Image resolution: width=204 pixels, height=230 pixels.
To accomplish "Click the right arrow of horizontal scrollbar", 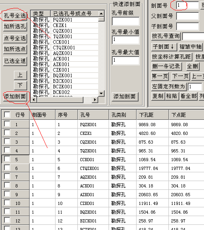I will 95,99.
